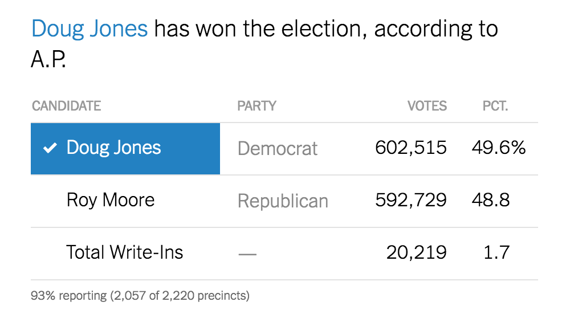Click the PARTY column header
The width and height of the screenshot is (578, 318).
(257, 106)
